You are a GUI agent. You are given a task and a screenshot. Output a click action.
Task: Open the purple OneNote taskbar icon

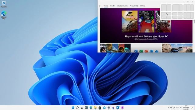pyautogui.click(x=122, y=108)
